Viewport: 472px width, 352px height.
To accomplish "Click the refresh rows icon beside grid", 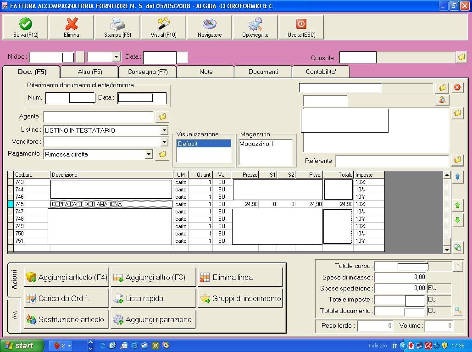I will pyautogui.click(x=458, y=247).
